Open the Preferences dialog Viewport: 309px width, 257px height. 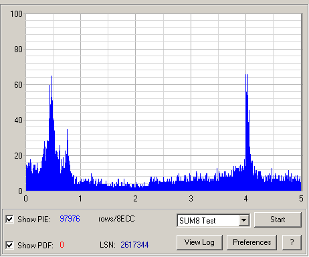pos(251,242)
